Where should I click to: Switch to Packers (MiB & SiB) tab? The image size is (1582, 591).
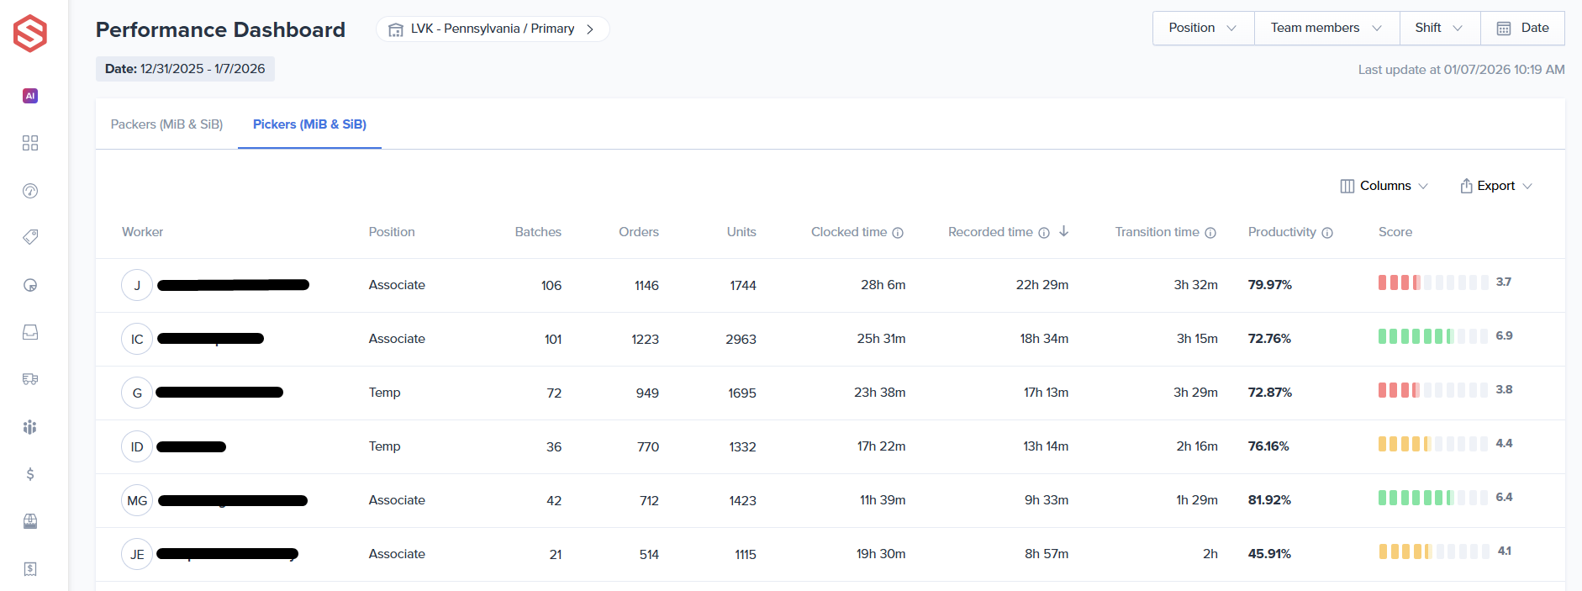[x=166, y=124]
